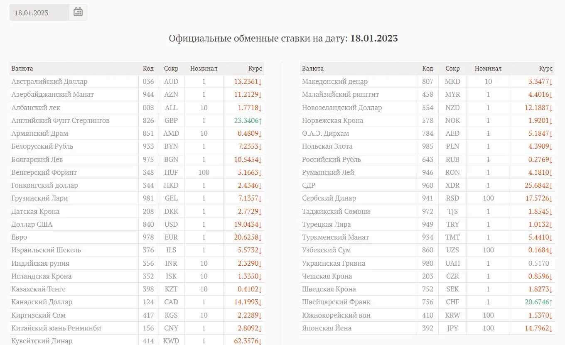Viewport: 565px width, 345px height.
Task: Open the calendar date picker icon
Action: (78, 12)
